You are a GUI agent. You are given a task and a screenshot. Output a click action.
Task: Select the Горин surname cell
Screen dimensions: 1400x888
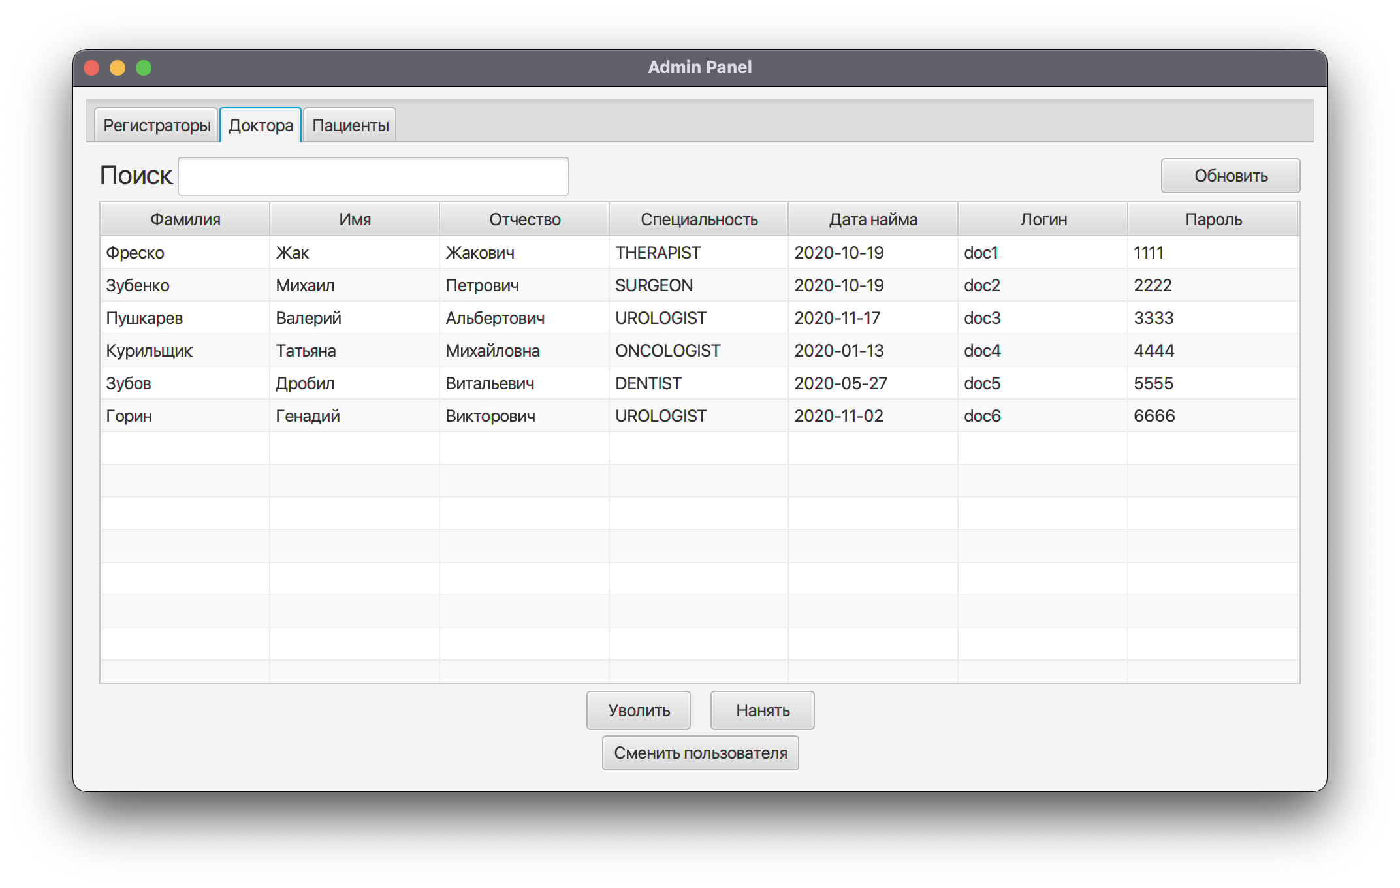(185, 416)
